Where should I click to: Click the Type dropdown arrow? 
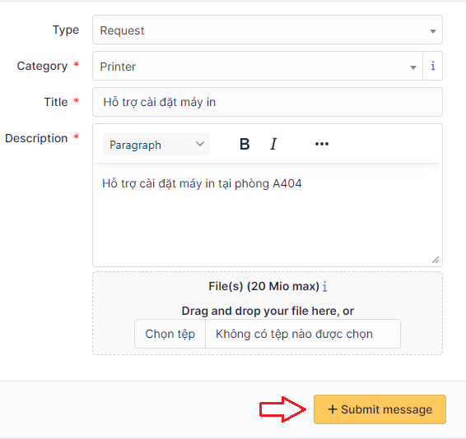click(433, 31)
